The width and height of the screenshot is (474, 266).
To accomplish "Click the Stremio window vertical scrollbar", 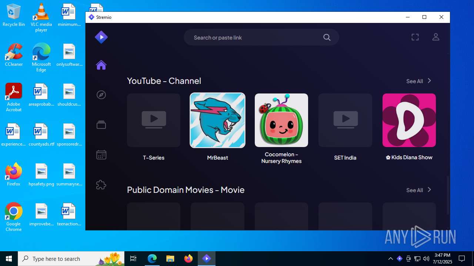I will [448, 195].
